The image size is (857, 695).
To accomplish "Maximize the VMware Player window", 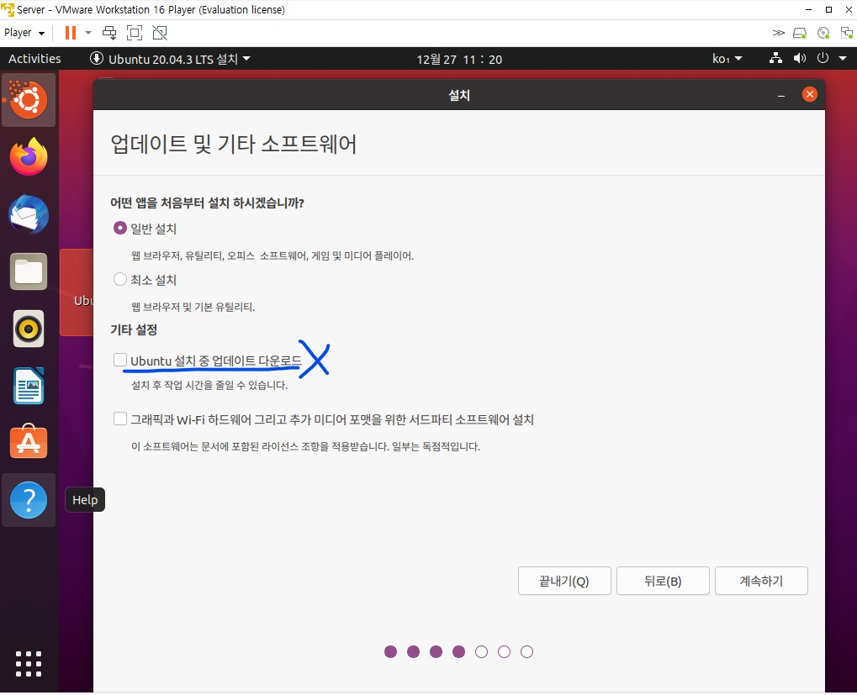I will 828,10.
